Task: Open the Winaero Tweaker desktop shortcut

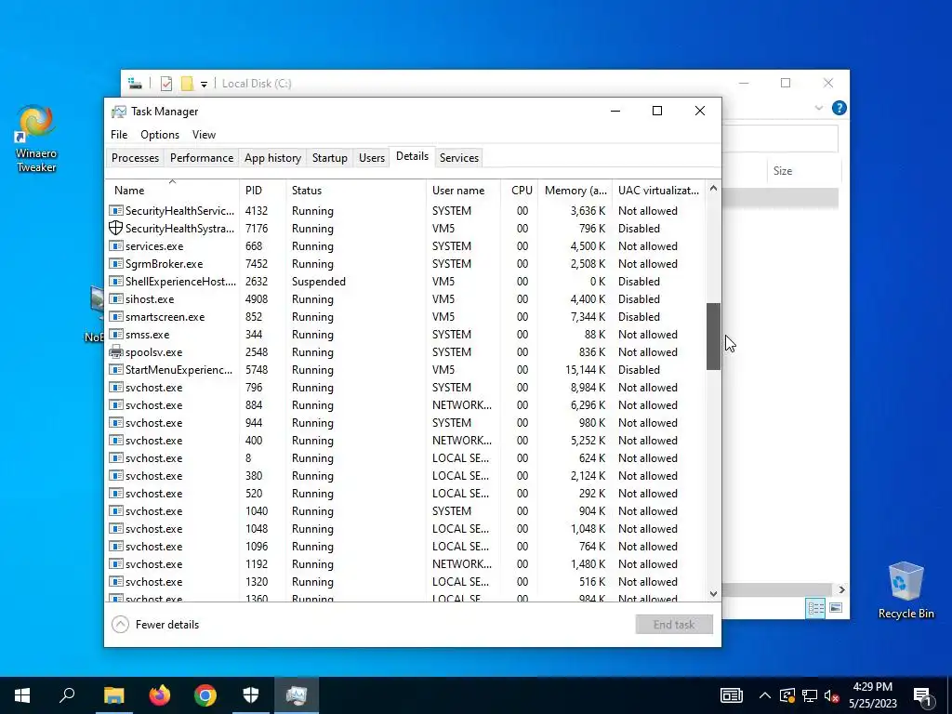Action: 36,139
